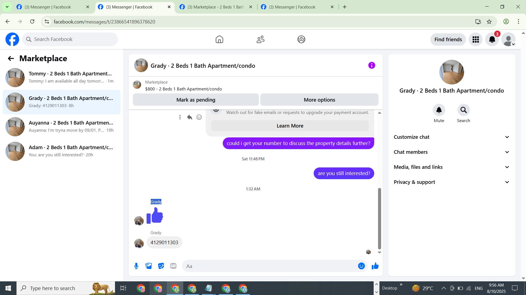Open the Friends icon in top navigation
526x295 pixels.
coord(260,39)
